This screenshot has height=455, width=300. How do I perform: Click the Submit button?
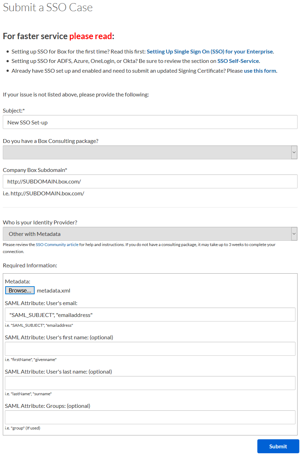click(x=278, y=446)
